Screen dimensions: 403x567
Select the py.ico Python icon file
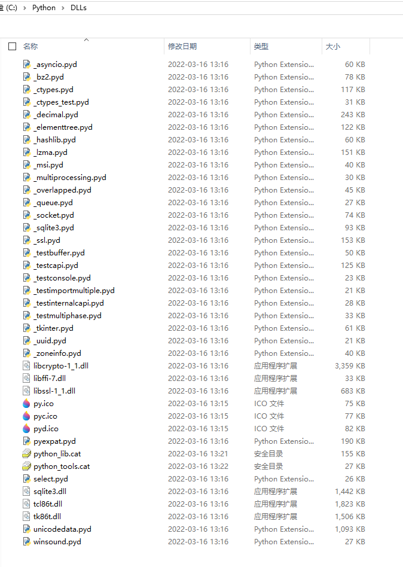click(x=26, y=404)
